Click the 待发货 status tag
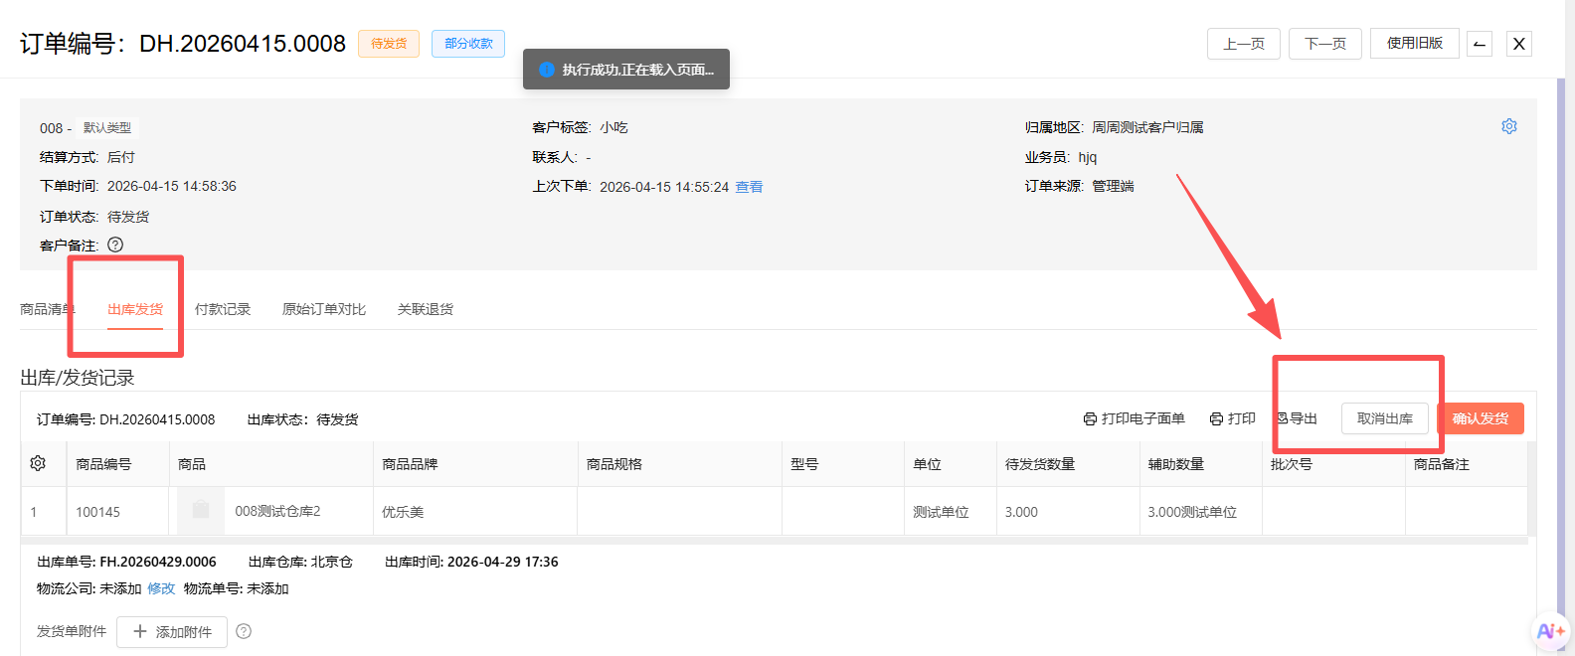Viewport: 1575px width, 656px height. click(389, 44)
